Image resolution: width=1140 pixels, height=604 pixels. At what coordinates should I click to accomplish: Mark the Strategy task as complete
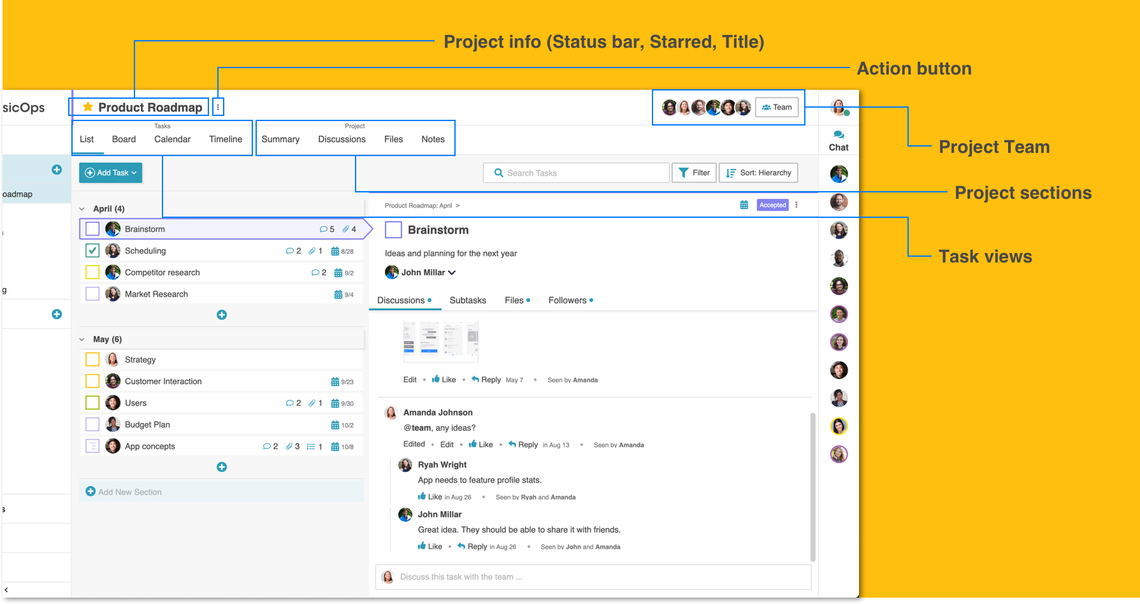tap(92, 360)
